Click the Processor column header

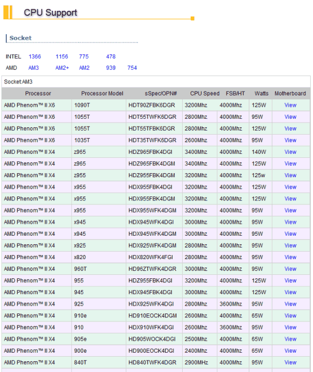38,94
